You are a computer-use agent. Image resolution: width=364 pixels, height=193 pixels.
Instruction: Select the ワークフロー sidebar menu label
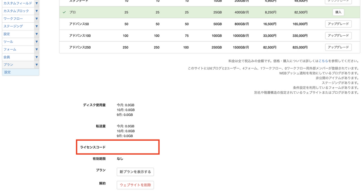(13, 19)
